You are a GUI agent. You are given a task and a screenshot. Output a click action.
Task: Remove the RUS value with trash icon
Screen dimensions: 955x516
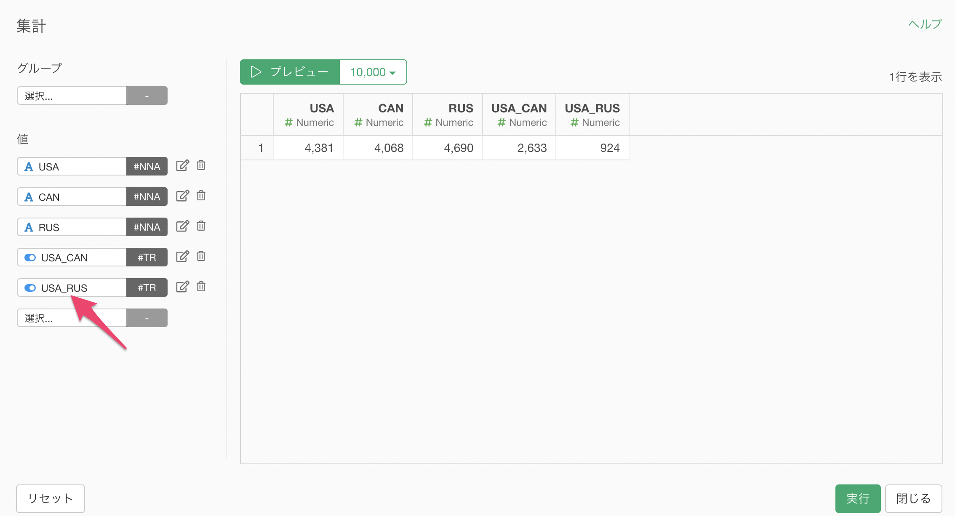point(201,226)
